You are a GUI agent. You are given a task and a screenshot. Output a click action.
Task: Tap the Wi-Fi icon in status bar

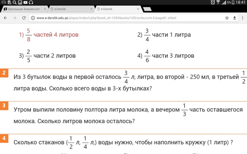(x=218, y=2)
